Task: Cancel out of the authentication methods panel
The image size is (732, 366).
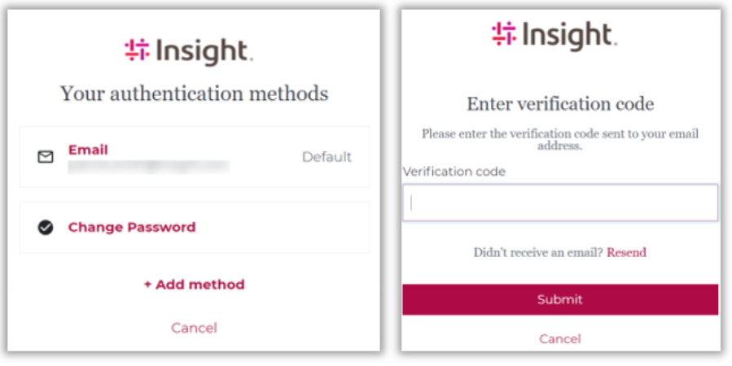Action: pos(194,328)
